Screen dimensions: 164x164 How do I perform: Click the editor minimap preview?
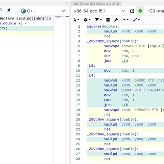click(59, 17)
